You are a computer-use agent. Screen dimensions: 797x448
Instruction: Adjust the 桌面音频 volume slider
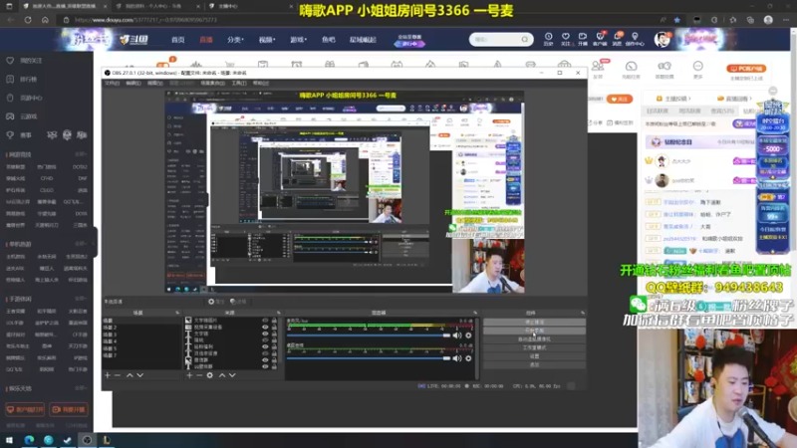[x=369, y=358]
